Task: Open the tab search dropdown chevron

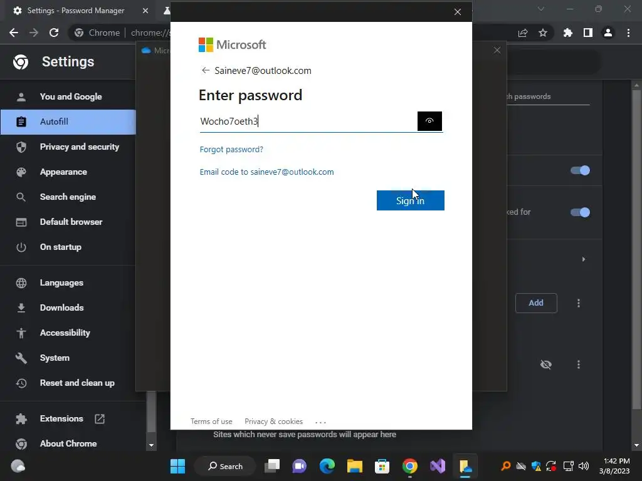Action: coord(541,9)
